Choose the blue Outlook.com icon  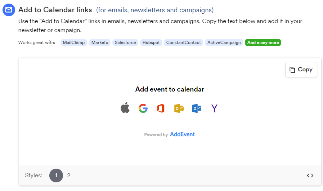(197, 108)
